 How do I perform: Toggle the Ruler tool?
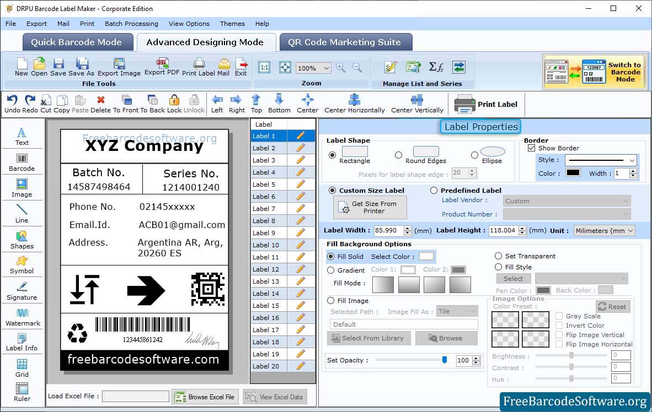pyautogui.click(x=22, y=393)
